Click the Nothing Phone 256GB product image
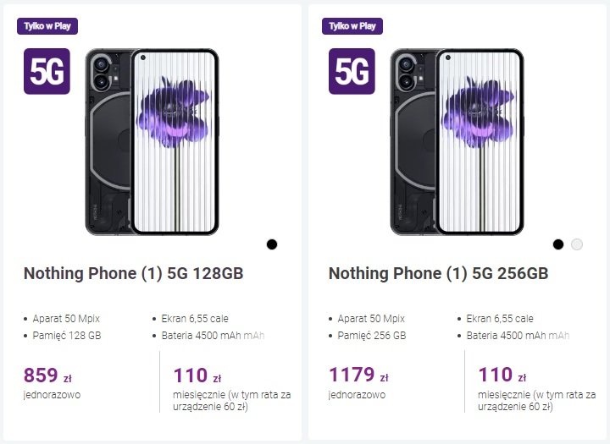This screenshot has width=610, height=444. (x=457, y=142)
